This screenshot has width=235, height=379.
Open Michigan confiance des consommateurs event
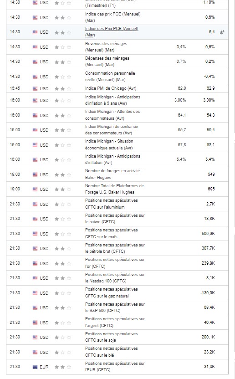pyautogui.click(x=112, y=130)
